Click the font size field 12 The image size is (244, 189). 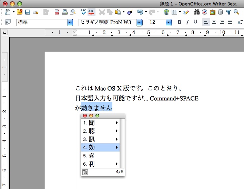click(157, 22)
